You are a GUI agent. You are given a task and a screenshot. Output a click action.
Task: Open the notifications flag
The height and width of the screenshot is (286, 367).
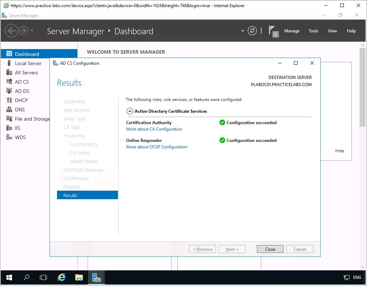tap(273, 31)
